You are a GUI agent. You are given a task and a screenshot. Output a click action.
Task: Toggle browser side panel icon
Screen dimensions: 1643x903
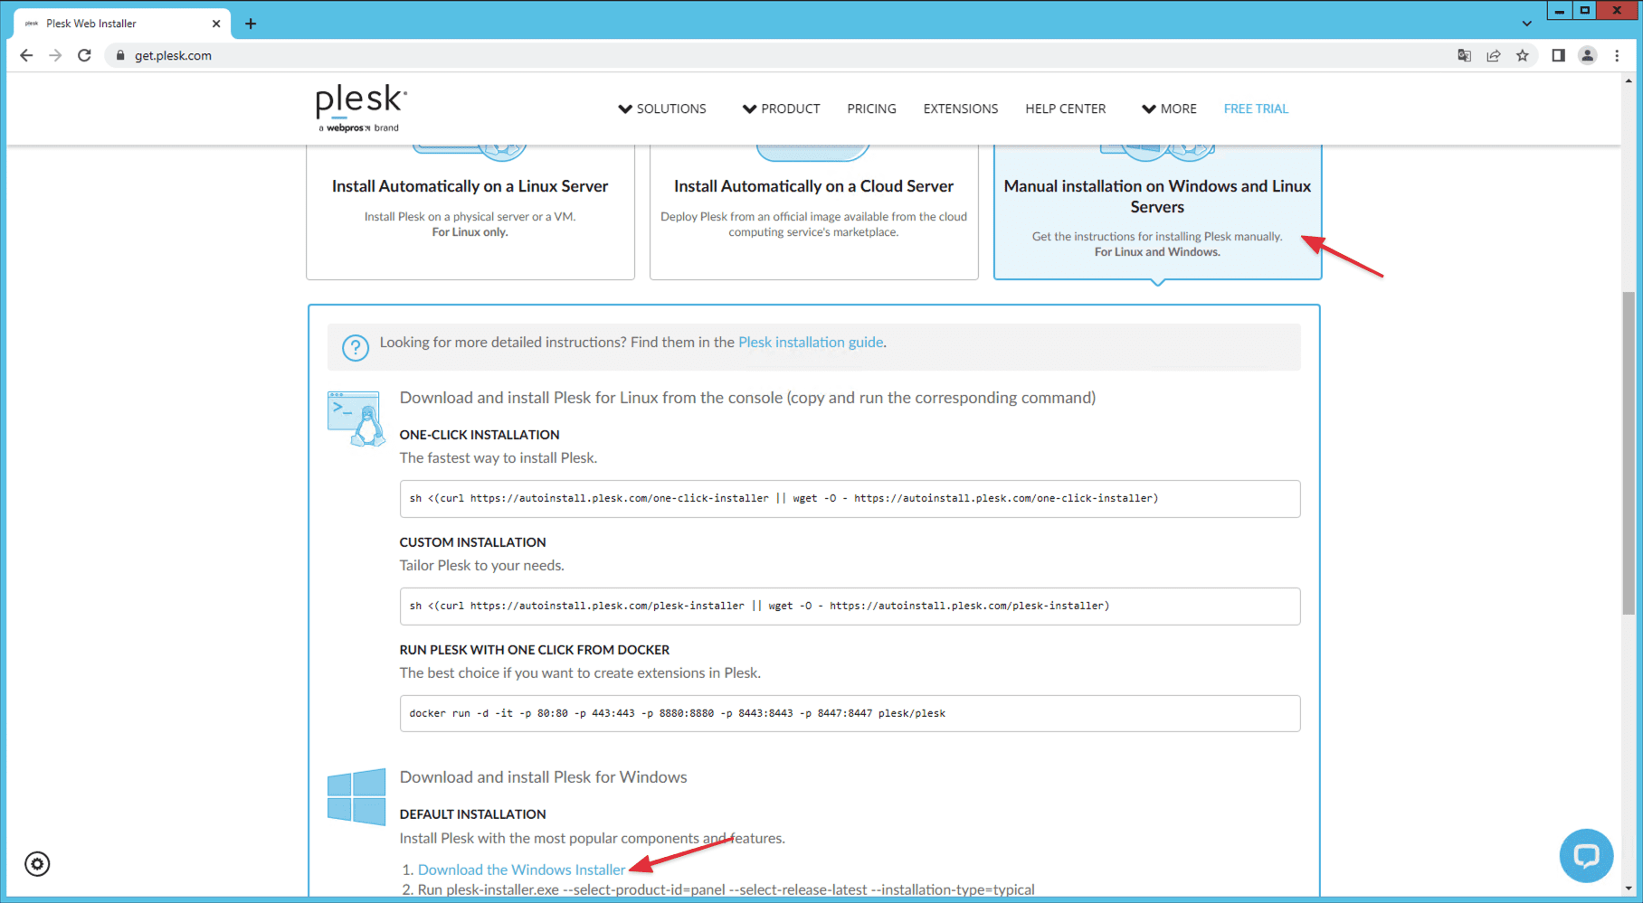1558,56
